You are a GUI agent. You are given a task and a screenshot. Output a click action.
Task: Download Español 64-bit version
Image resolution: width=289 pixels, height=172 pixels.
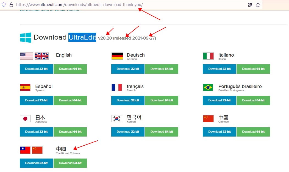[x=70, y=101]
